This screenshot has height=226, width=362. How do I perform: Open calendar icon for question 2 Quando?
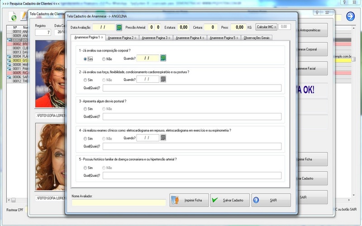click(x=163, y=79)
